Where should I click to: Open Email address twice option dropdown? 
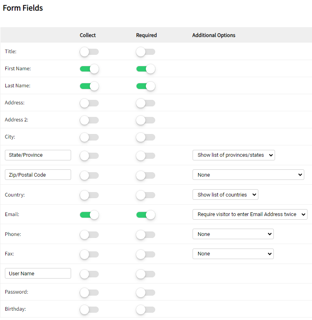[x=250, y=214]
